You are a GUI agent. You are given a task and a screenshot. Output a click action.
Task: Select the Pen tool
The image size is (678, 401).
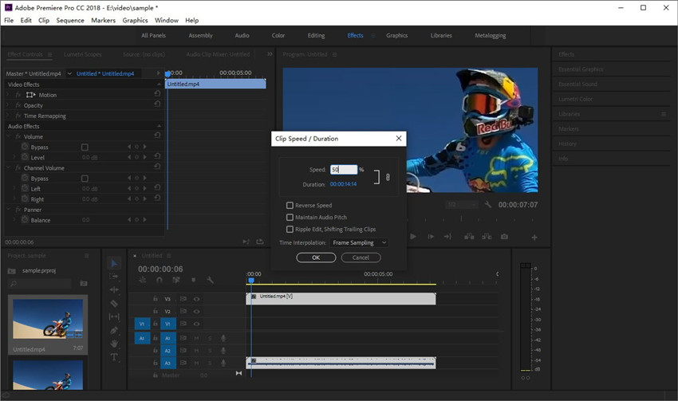pos(114,330)
